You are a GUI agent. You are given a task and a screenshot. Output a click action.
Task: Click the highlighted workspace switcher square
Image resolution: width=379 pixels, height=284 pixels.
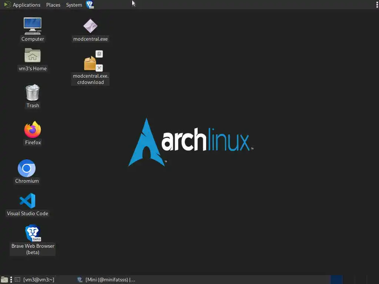pos(336,280)
